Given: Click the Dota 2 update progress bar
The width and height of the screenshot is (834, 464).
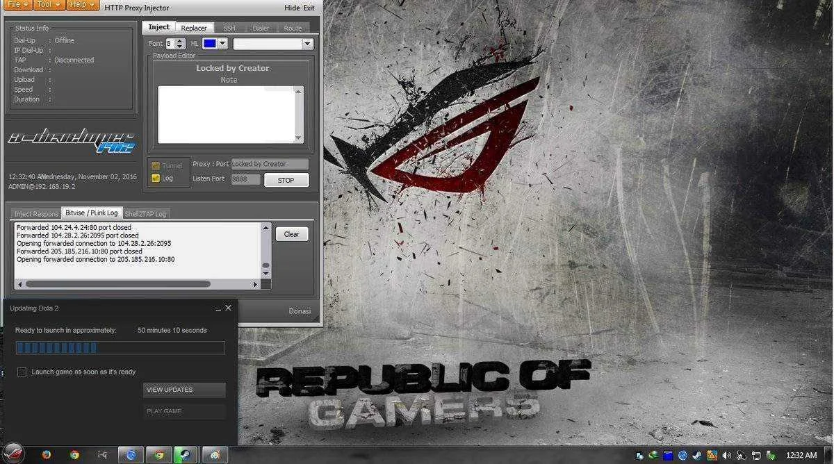Looking at the screenshot, I should click(120, 347).
